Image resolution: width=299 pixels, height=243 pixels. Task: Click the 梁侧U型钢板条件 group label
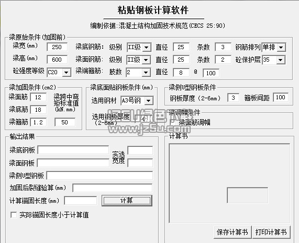(192, 87)
